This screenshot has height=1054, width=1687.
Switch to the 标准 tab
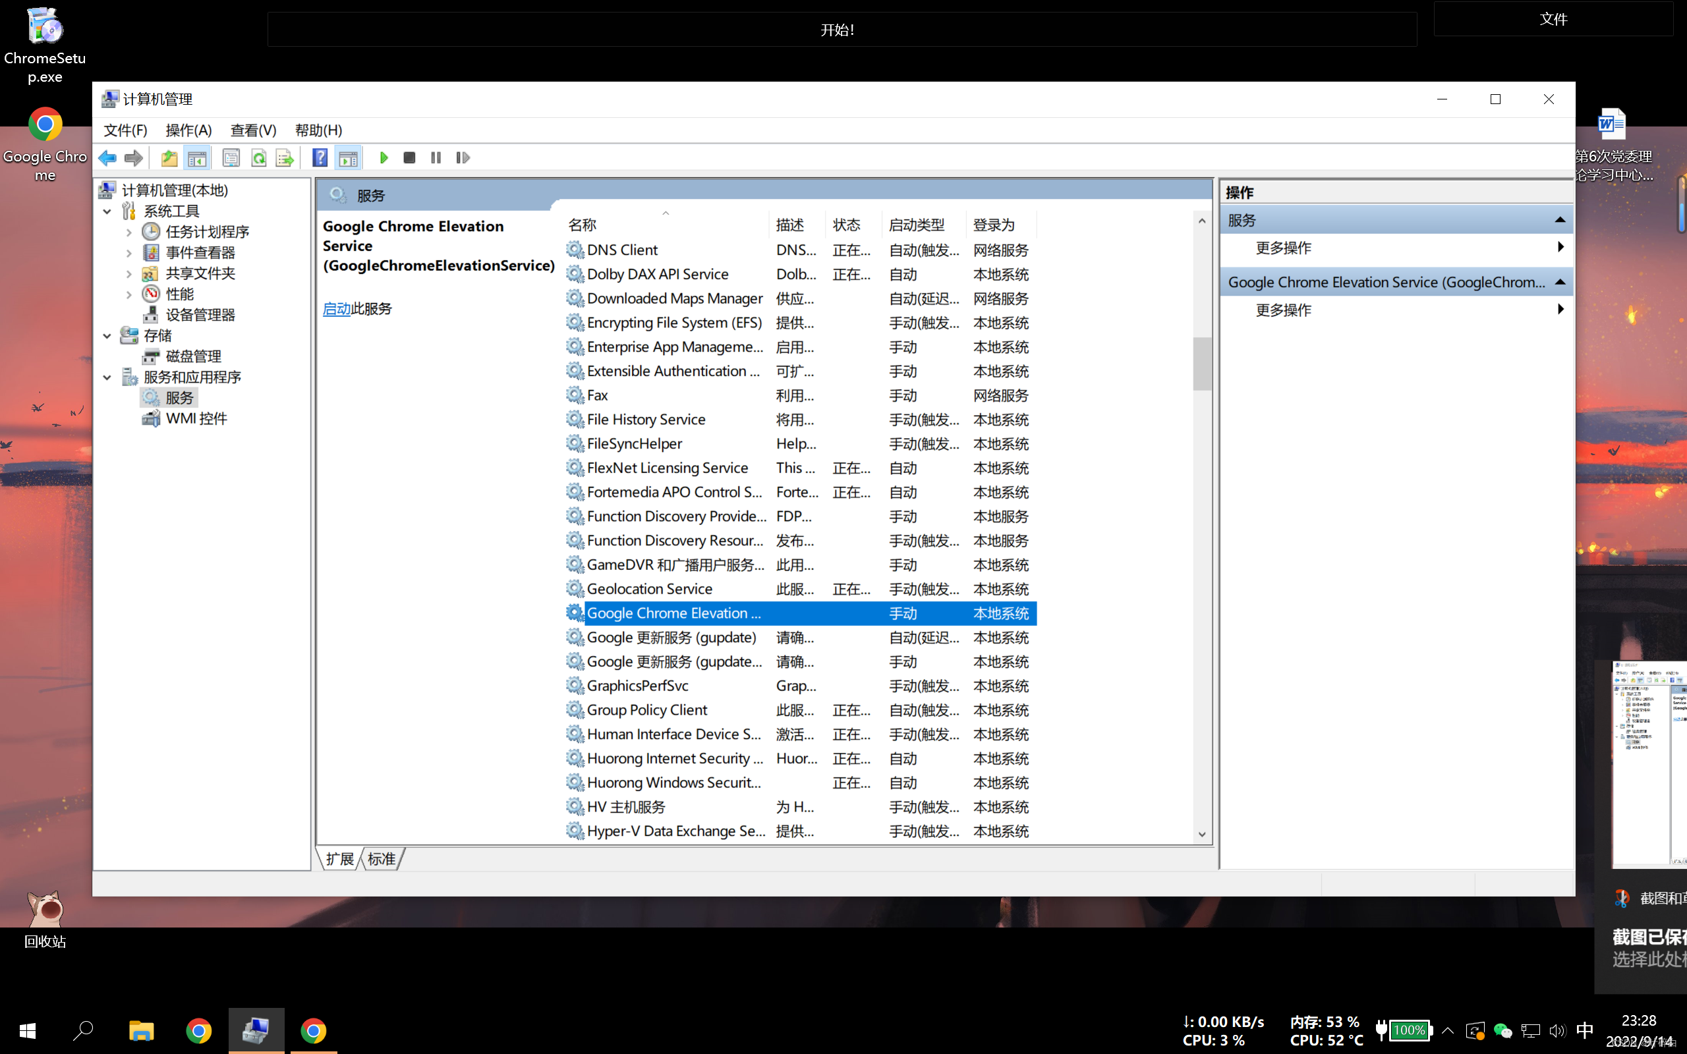tap(382, 859)
